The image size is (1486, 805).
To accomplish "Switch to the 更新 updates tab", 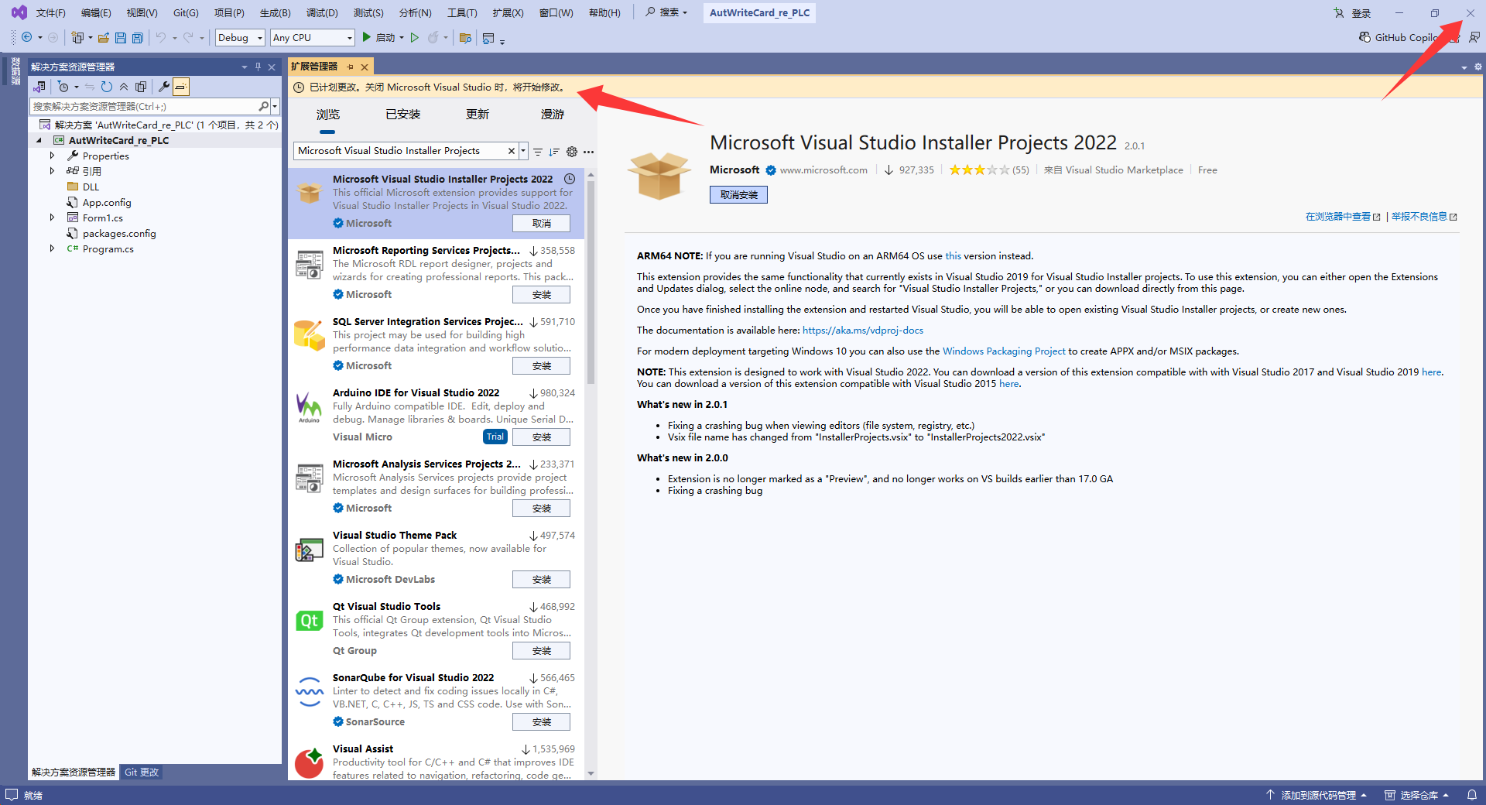I will pyautogui.click(x=478, y=115).
